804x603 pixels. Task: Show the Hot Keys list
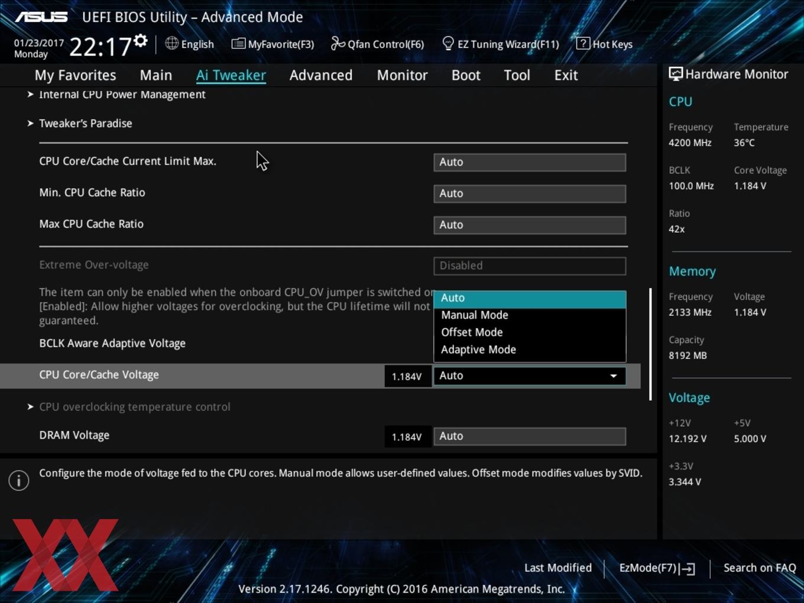pos(612,44)
